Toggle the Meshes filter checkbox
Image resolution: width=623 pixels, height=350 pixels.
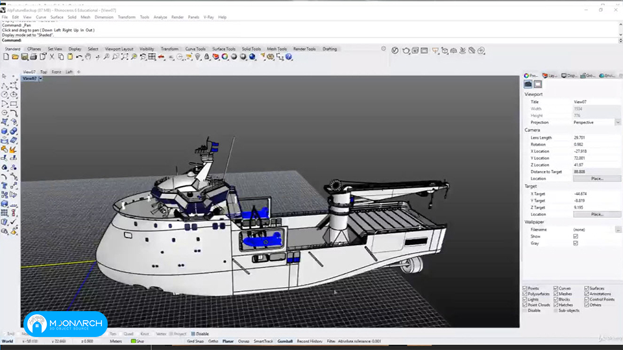(x=556, y=294)
